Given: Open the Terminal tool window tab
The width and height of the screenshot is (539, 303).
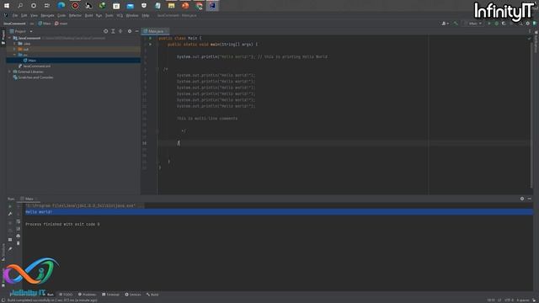Looking at the screenshot, I should [110, 295].
